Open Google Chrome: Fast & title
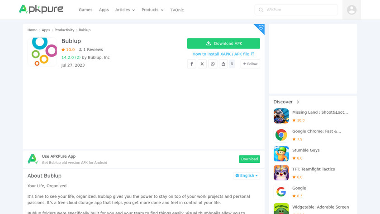The image size is (380, 214). [317, 131]
